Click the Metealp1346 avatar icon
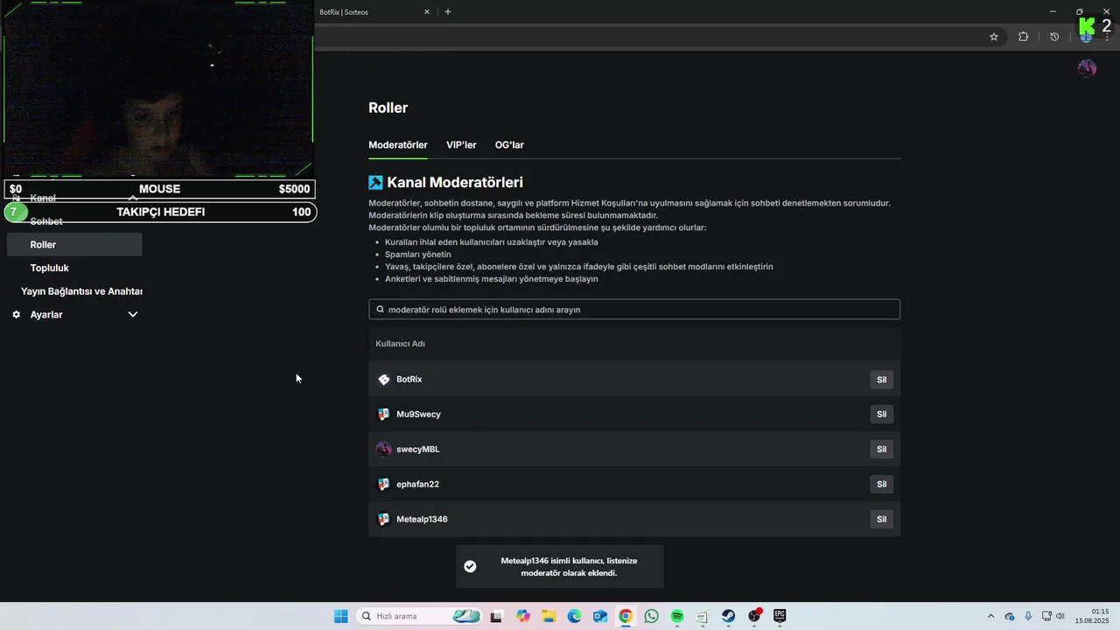 pyautogui.click(x=383, y=520)
